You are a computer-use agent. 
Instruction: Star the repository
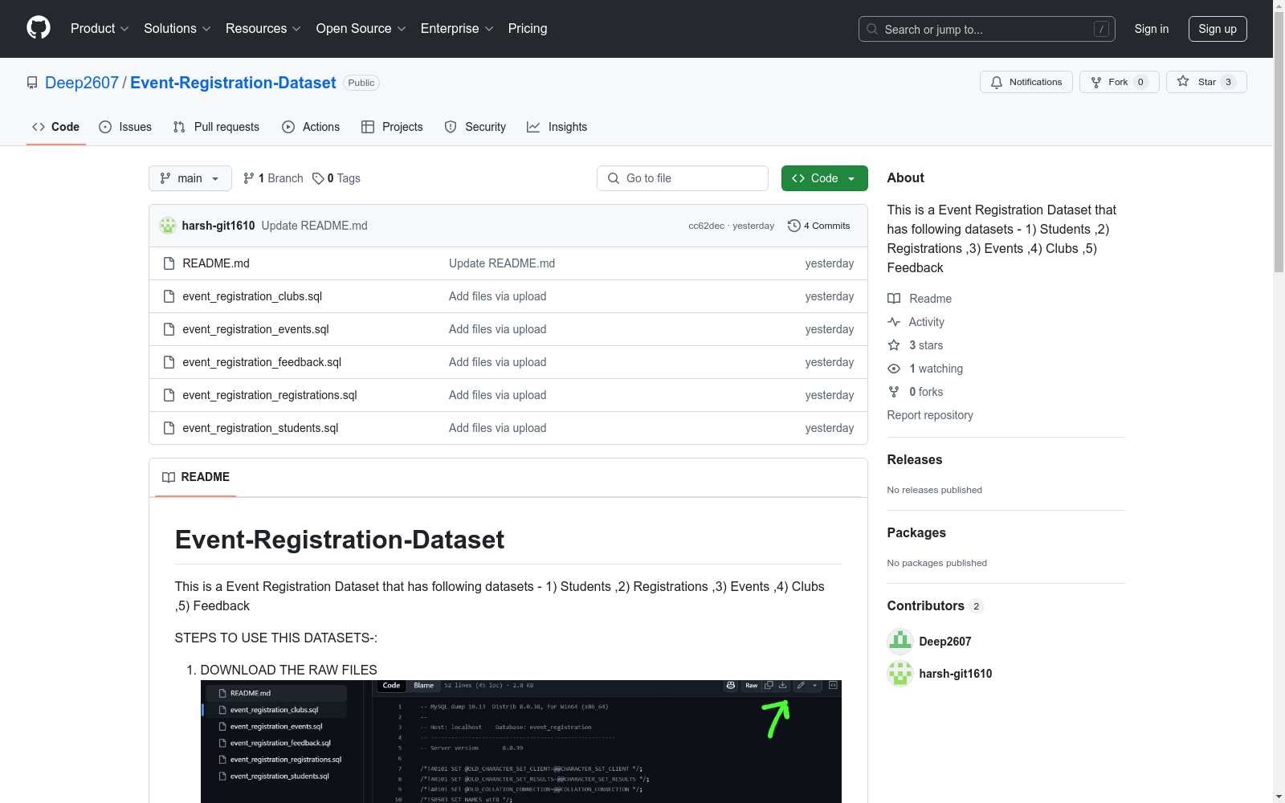click(1206, 82)
